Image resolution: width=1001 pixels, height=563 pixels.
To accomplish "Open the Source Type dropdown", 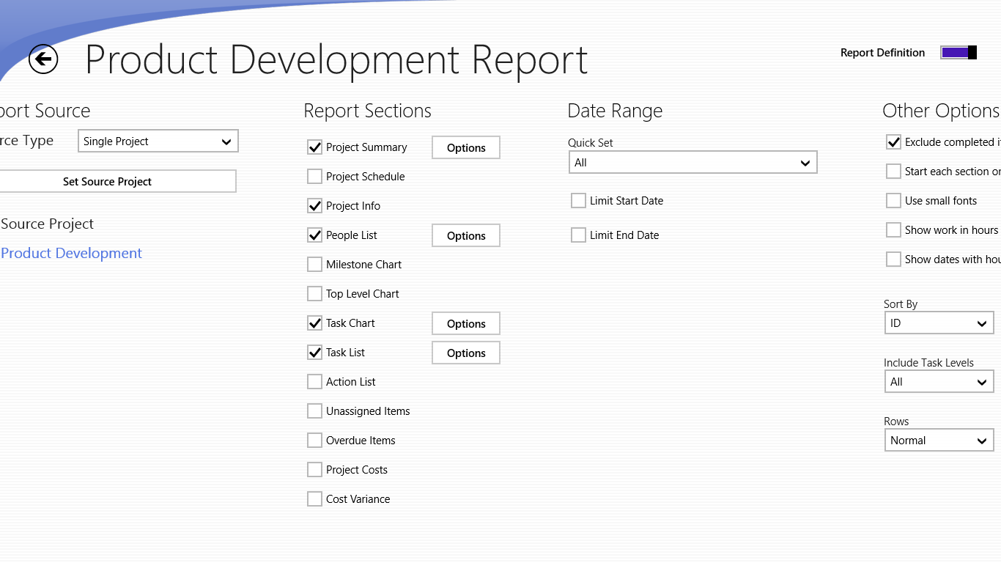I will [x=158, y=141].
